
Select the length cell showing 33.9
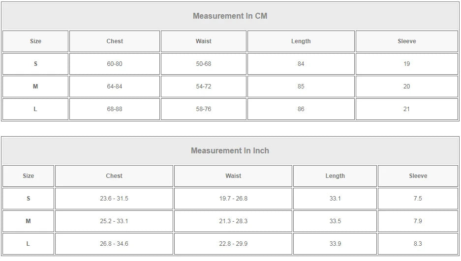335,244
